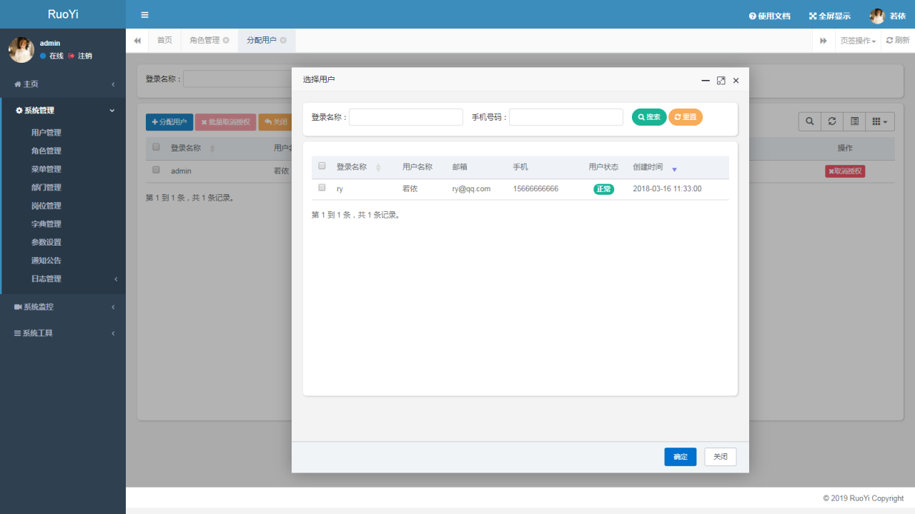Viewport: 915px width, 514px height.
Task: Click the tab scroll-left double arrow
Action: pyautogui.click(x=137, y=41)
